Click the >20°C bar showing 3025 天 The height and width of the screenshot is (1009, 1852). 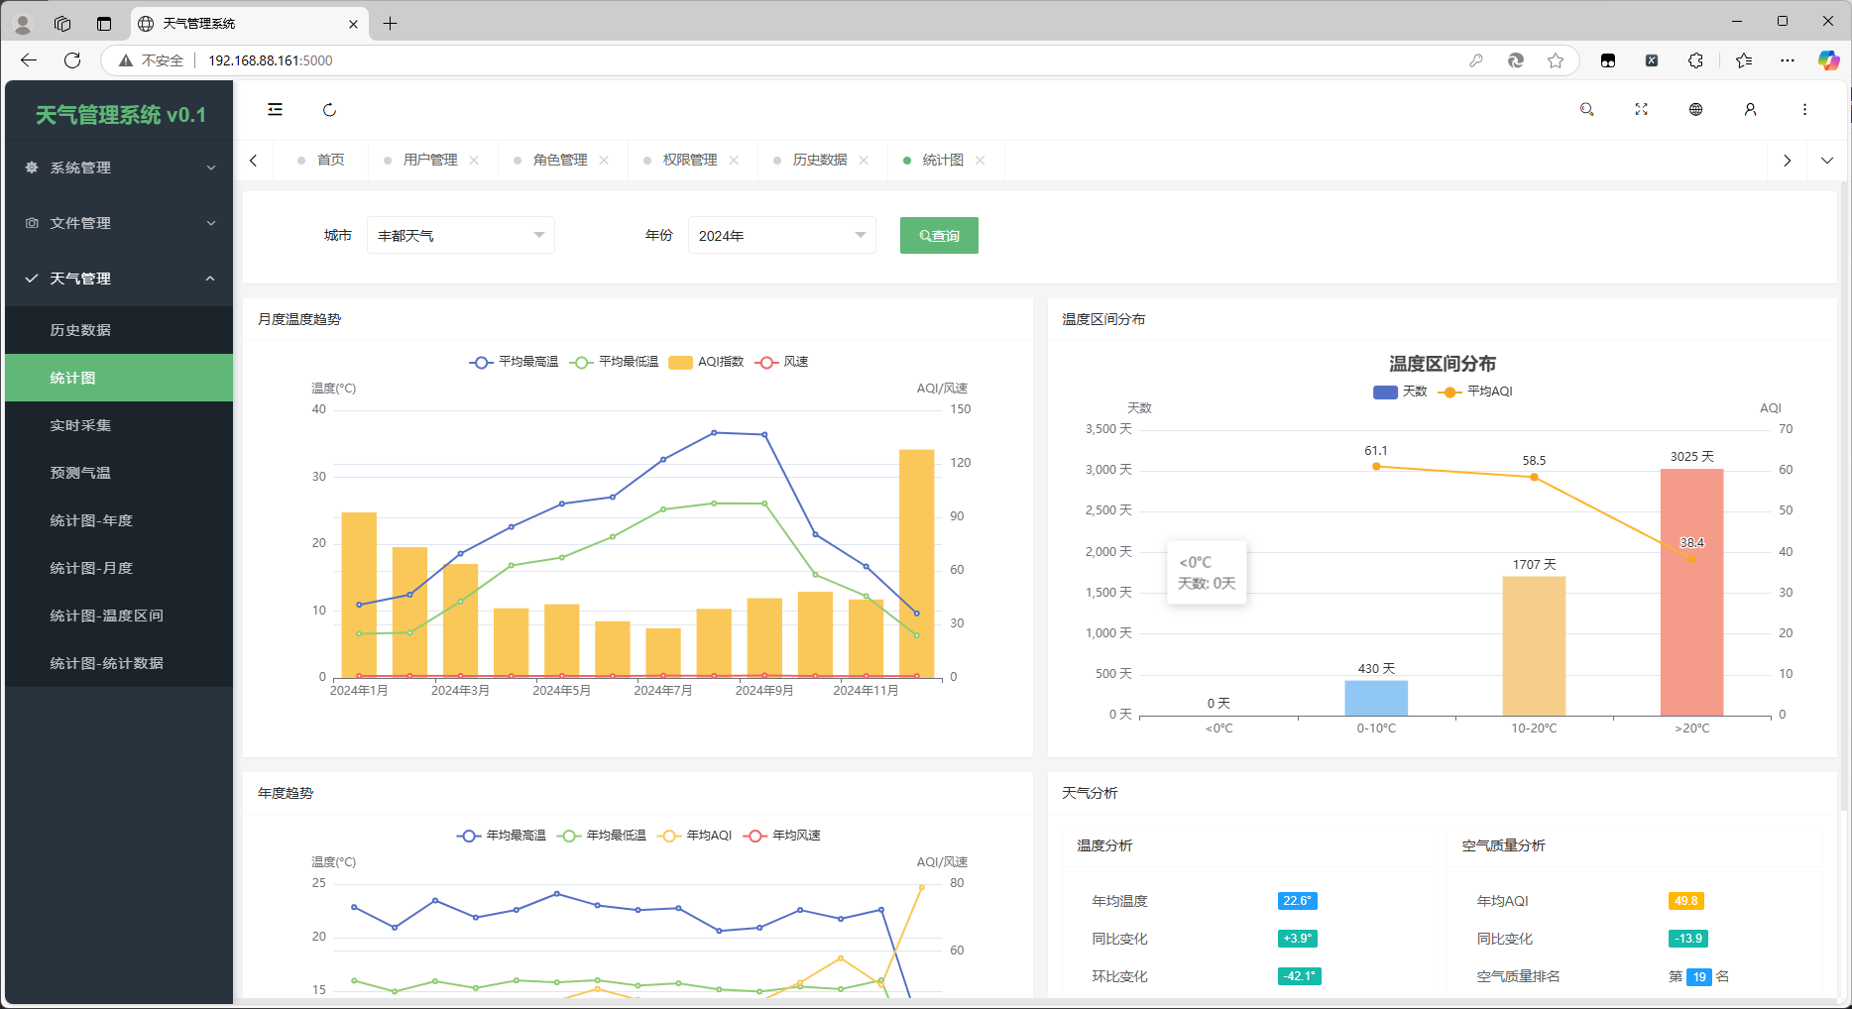coord(1691,592)
